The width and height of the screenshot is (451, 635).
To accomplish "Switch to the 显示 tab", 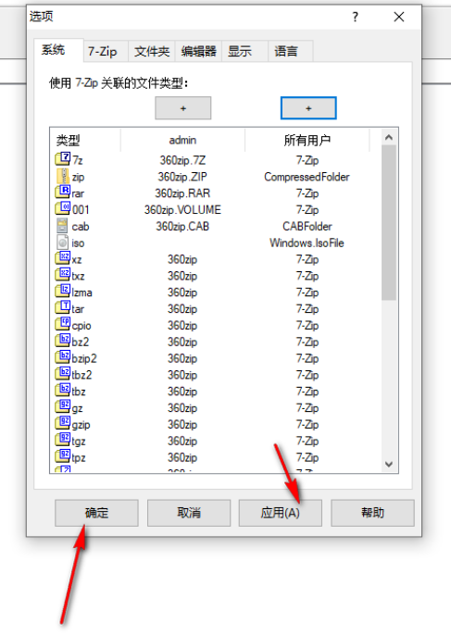I will pyautogui.click(x=244, y=52).
